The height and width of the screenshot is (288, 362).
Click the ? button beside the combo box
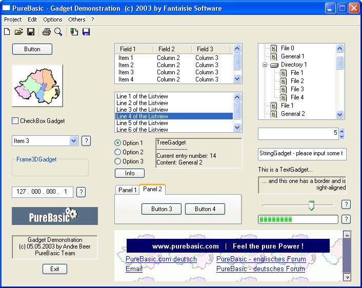[86, 141]
